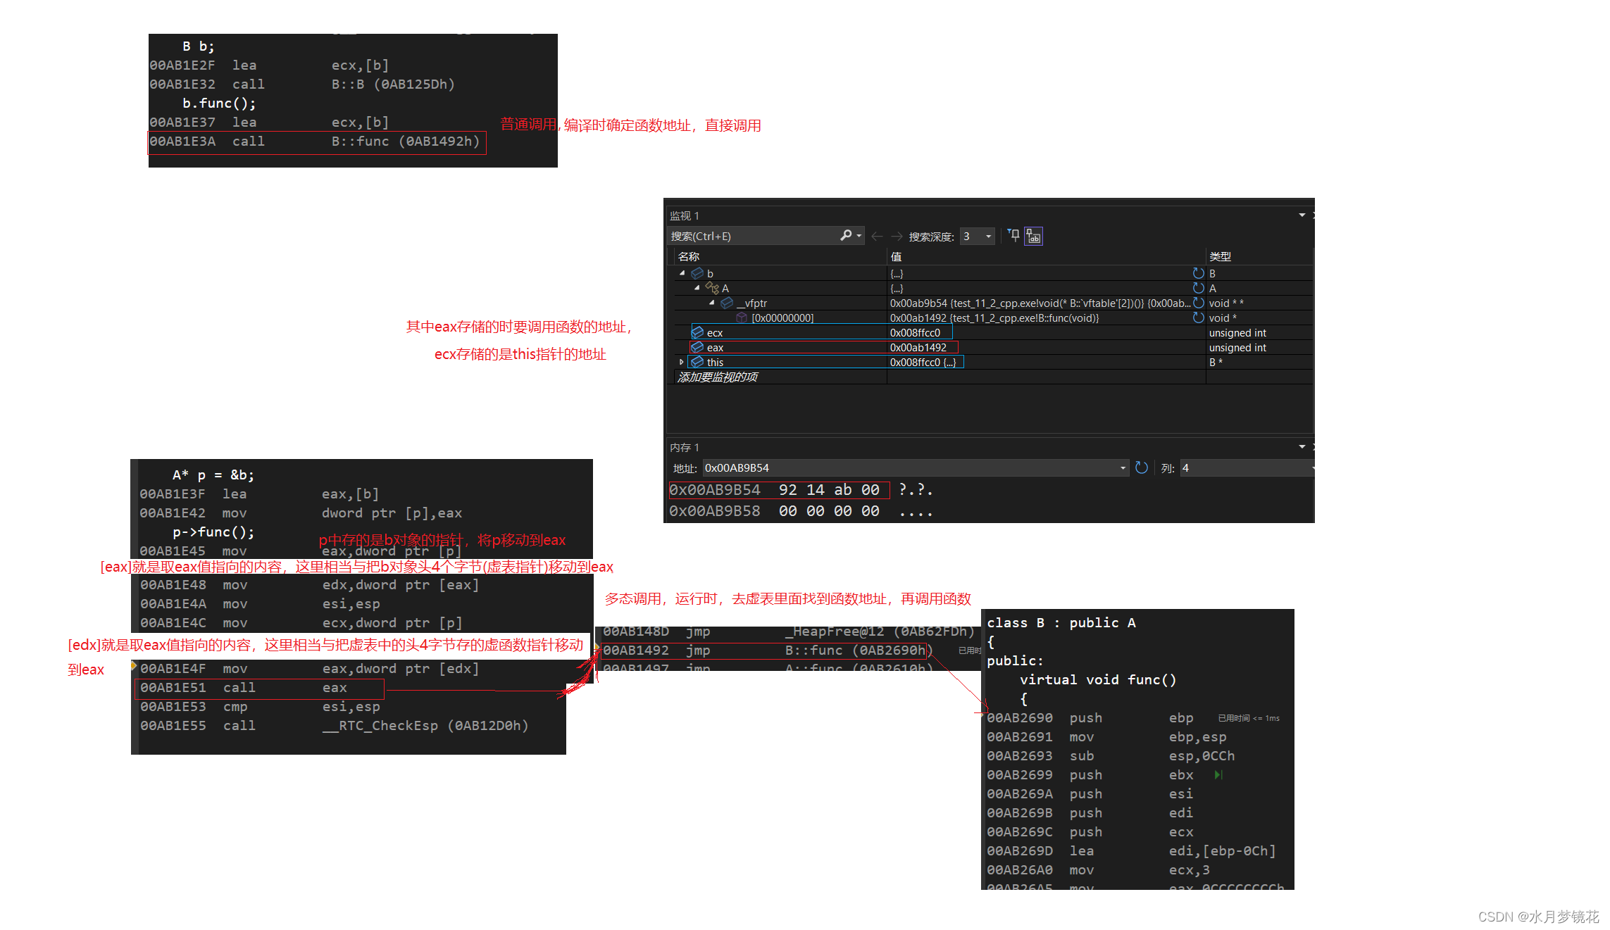Viewport: 1610px width, 930px height.
Task: Refresh the [0x00000000] row value
Action: (x=1198, y=318)
